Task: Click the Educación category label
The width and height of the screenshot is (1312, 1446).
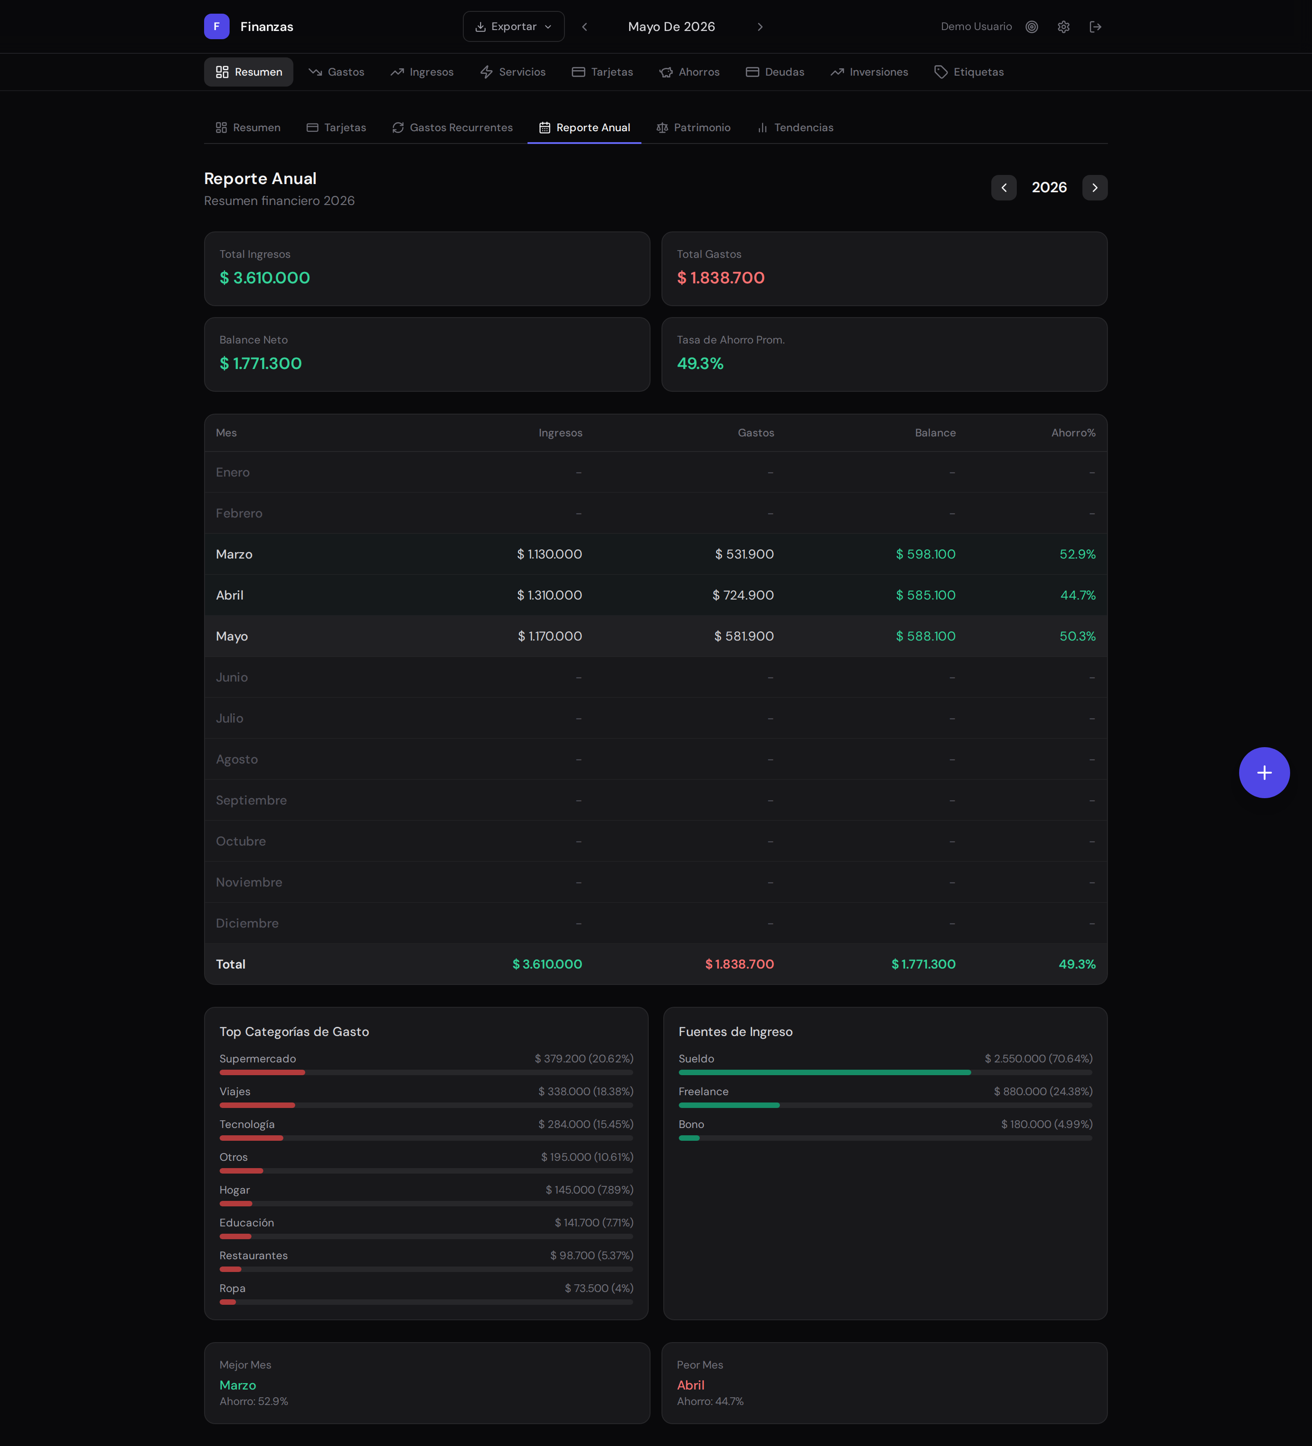Action: pos(247,1223)
